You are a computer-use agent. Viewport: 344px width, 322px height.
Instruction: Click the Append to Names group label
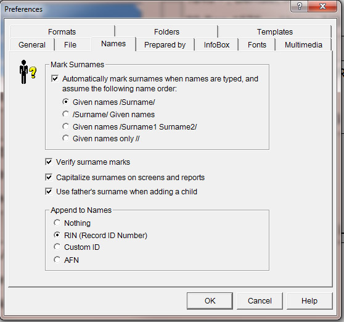[81, 210]
